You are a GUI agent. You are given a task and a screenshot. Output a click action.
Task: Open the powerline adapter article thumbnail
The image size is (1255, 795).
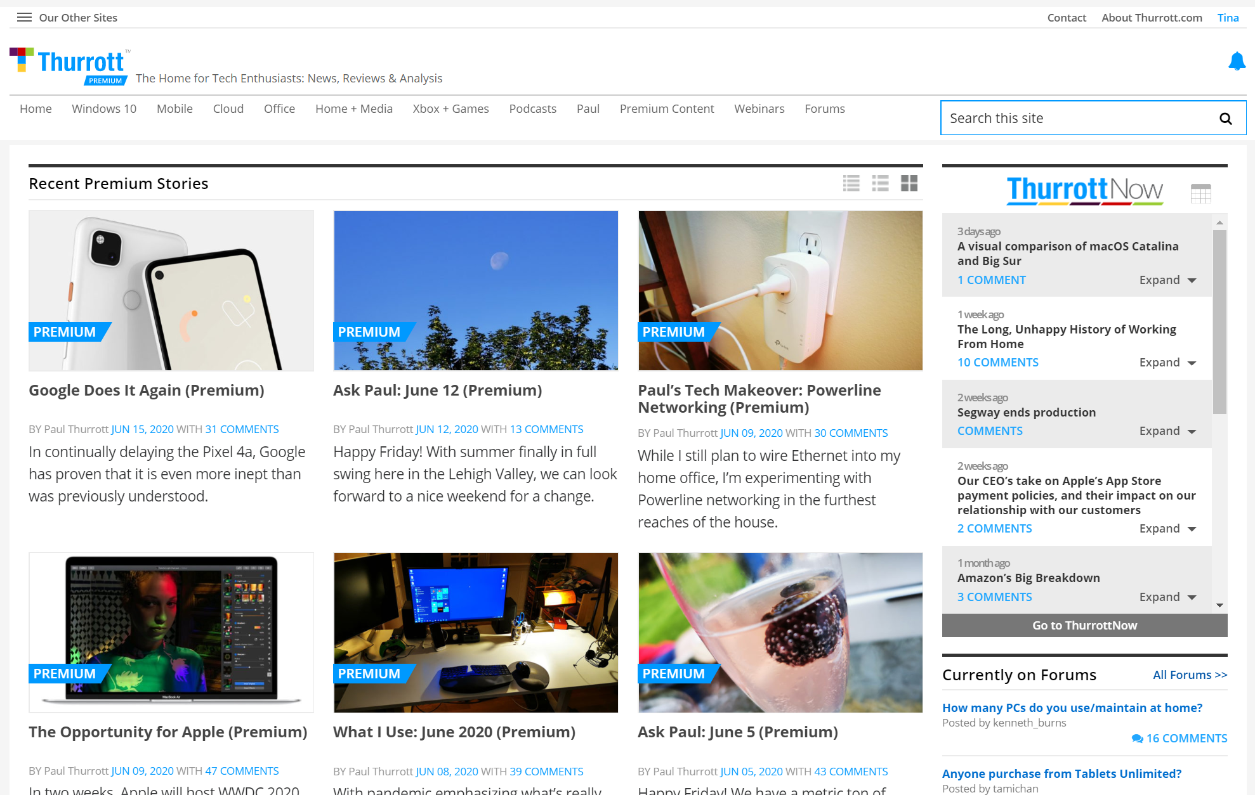(x=780, y=290)
